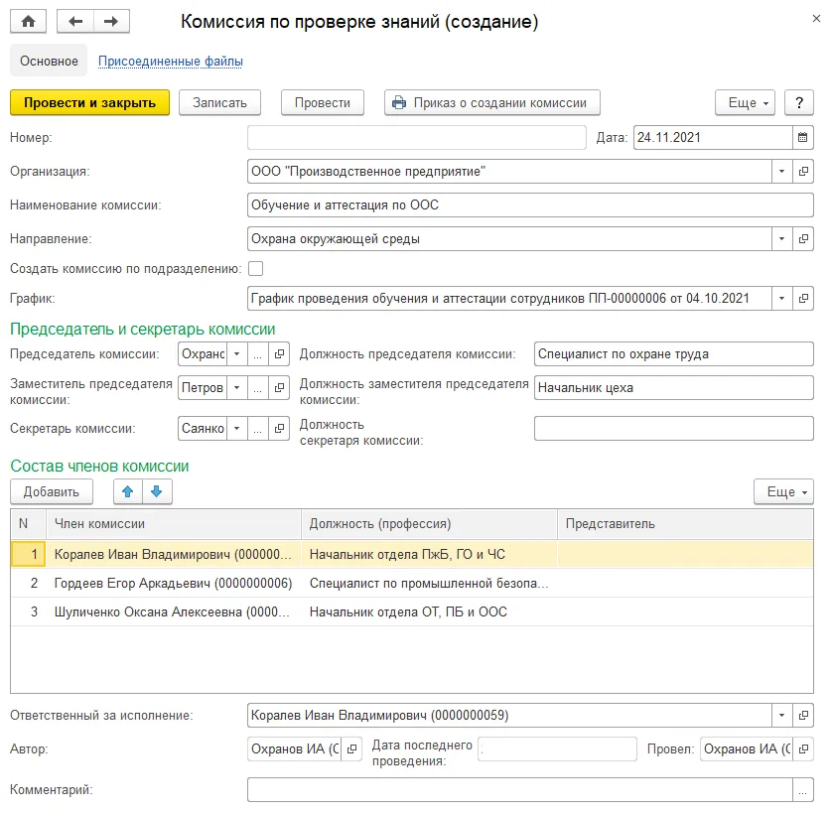This screenshot has width=831, height=814.
Task: Open the Автор record icon
Action: click(351, 749)
